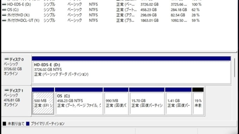The width and height of the screenshot is (239, 134).
Task: Click the 100 % free cell for HD-EDS-E
Action: [x=197, y=4]
